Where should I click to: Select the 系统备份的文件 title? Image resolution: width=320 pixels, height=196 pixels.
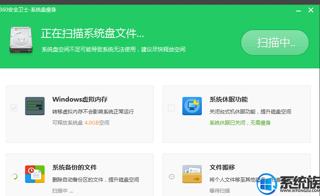74,168
